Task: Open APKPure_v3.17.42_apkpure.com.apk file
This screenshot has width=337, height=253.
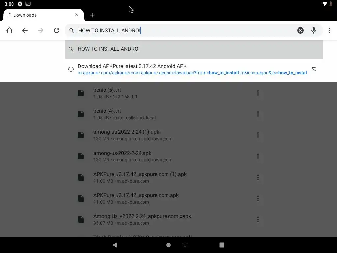Action: 136,195
